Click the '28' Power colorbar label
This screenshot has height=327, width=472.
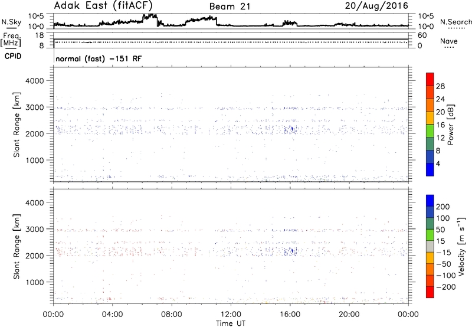pyautogui.click(x=440, y=86)
